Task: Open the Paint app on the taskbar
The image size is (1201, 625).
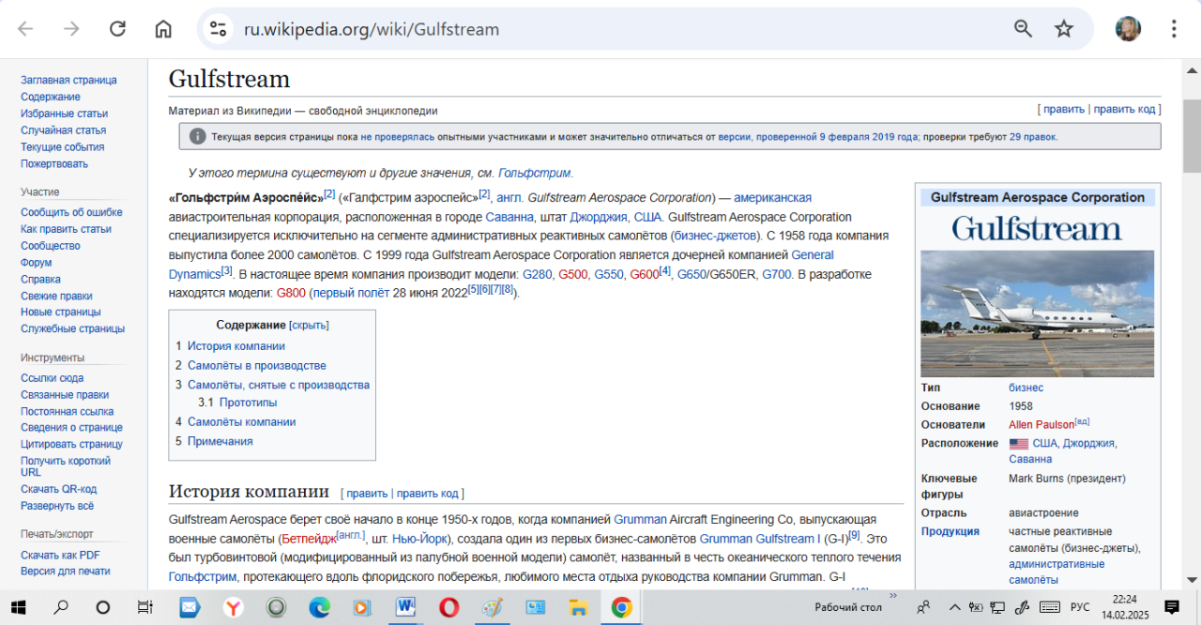Action: coord(492,607)
